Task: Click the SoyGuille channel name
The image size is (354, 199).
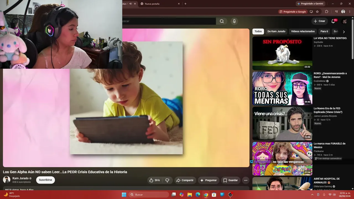Action: click(x=318, y=42)
